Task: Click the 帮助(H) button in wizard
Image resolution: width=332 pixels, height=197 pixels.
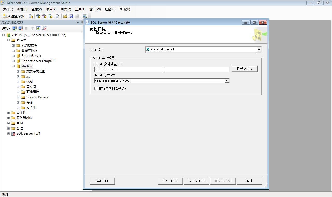Action: click(x=102, y=181)
